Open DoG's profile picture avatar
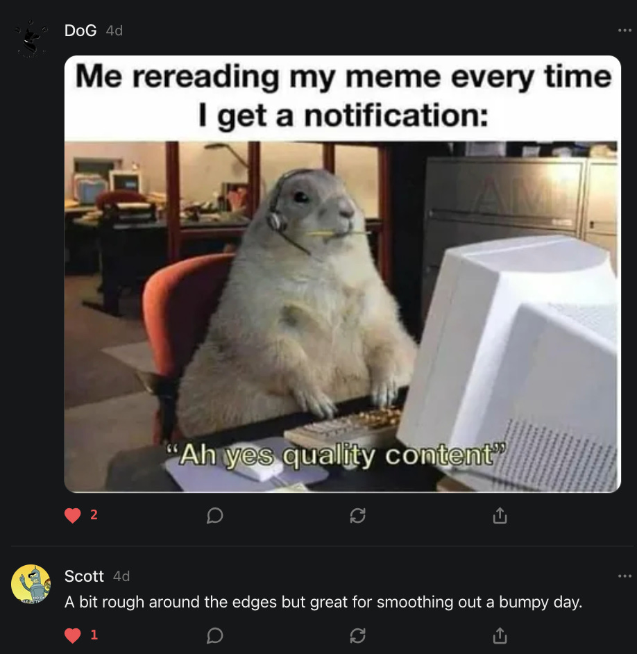 [31, 39]
